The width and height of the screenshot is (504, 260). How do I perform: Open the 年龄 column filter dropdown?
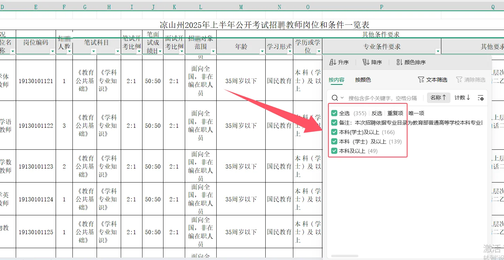(x=262, y=51)
